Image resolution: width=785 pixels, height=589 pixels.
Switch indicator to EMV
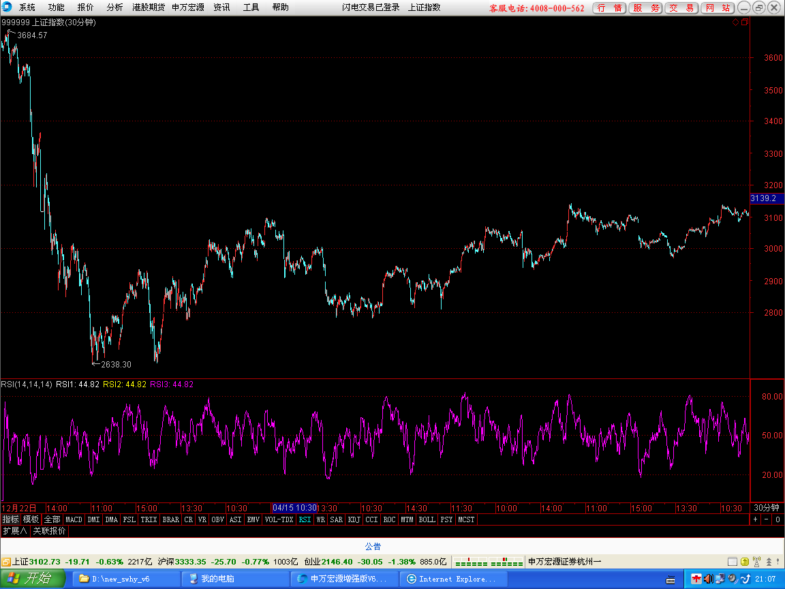tap(253, 519)
